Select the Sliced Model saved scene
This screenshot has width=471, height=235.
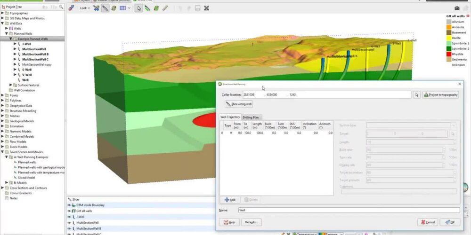[x=26, y=178]
